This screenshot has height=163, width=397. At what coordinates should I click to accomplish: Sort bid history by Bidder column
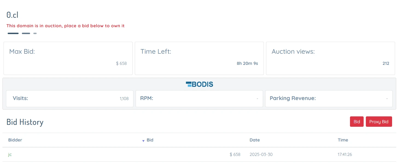[x=15, y=140]
